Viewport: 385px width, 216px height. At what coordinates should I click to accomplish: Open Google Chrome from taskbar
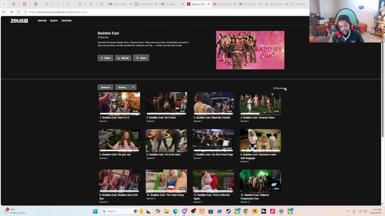(246, 211)
